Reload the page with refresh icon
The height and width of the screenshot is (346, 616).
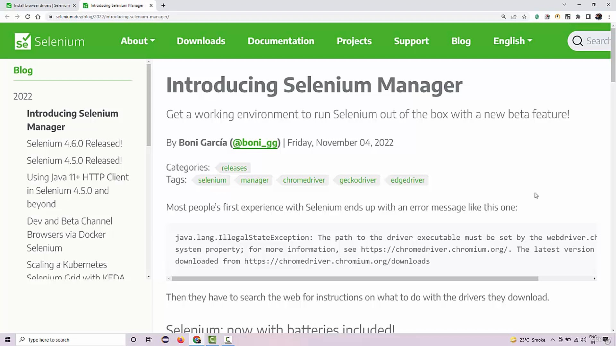[28, 17]
